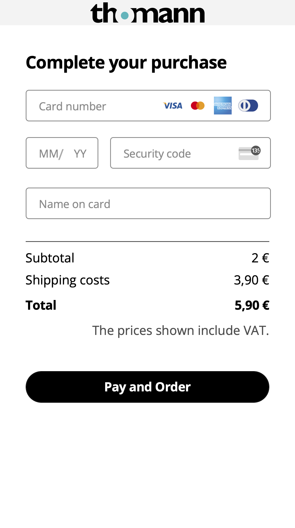The image size is (295, 528).
Task: Click the 2 € subtotal amount
Action: click(260, 258)
